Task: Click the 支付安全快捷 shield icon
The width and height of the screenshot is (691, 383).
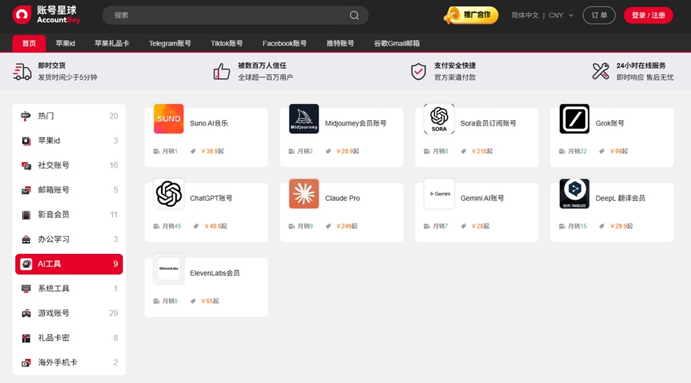Action: [x=418, y=71]
